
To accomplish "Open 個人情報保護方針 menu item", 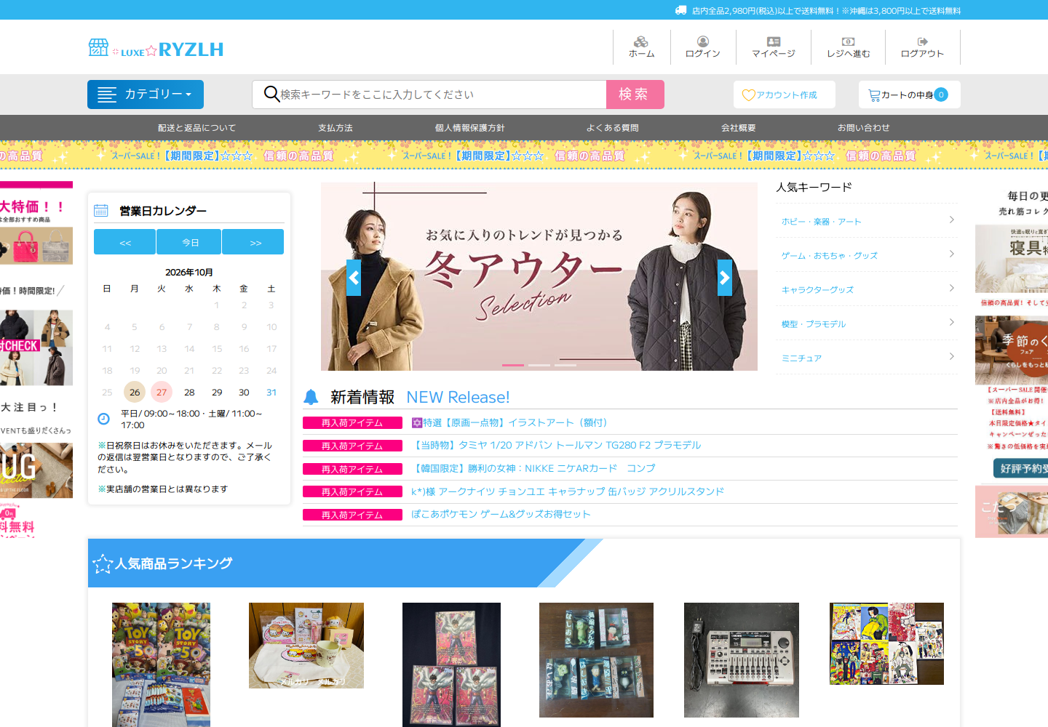I will pyautogui.click(x=470, y=128).
